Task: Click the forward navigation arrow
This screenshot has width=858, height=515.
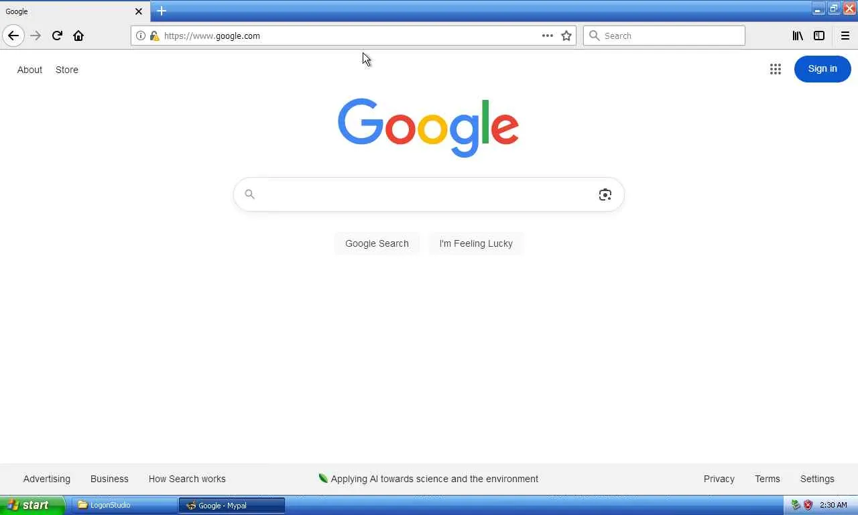Action: 36,36
